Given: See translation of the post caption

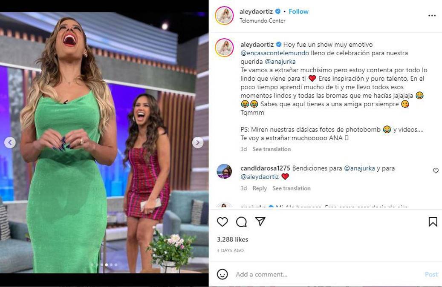Looking at the screenshot, I should click(x=272, y=149).
